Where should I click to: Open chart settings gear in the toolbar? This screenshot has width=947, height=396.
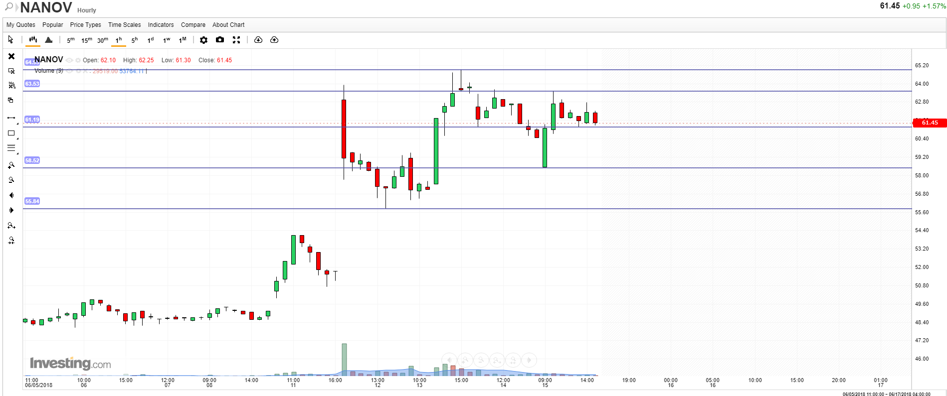coord(203,40)
